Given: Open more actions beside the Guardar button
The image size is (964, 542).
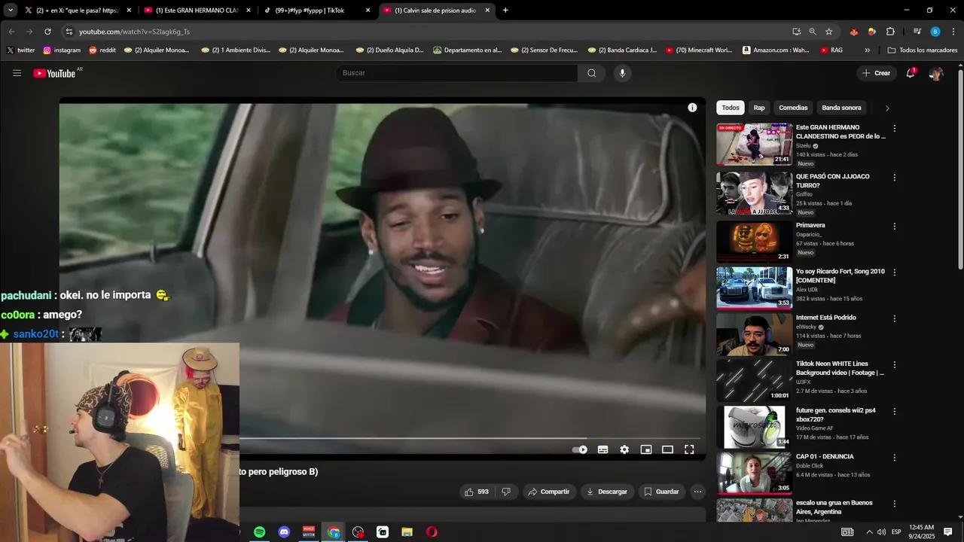Looking at the screenshot, I should [x=697, y=492].
